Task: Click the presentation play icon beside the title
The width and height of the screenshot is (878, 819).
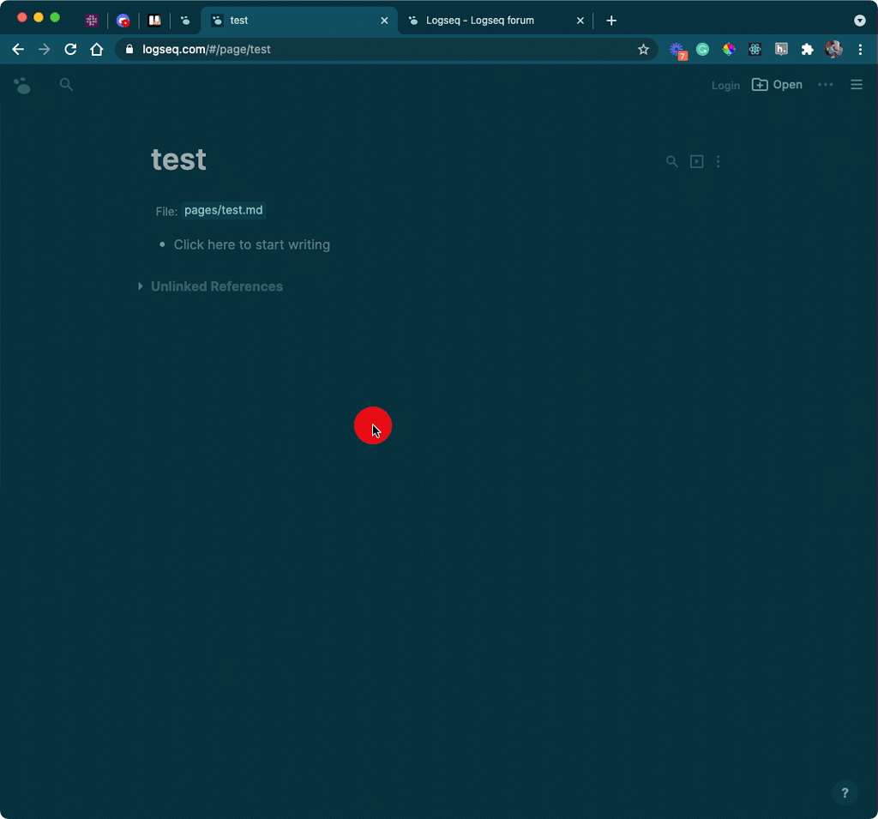Action: 696,161
